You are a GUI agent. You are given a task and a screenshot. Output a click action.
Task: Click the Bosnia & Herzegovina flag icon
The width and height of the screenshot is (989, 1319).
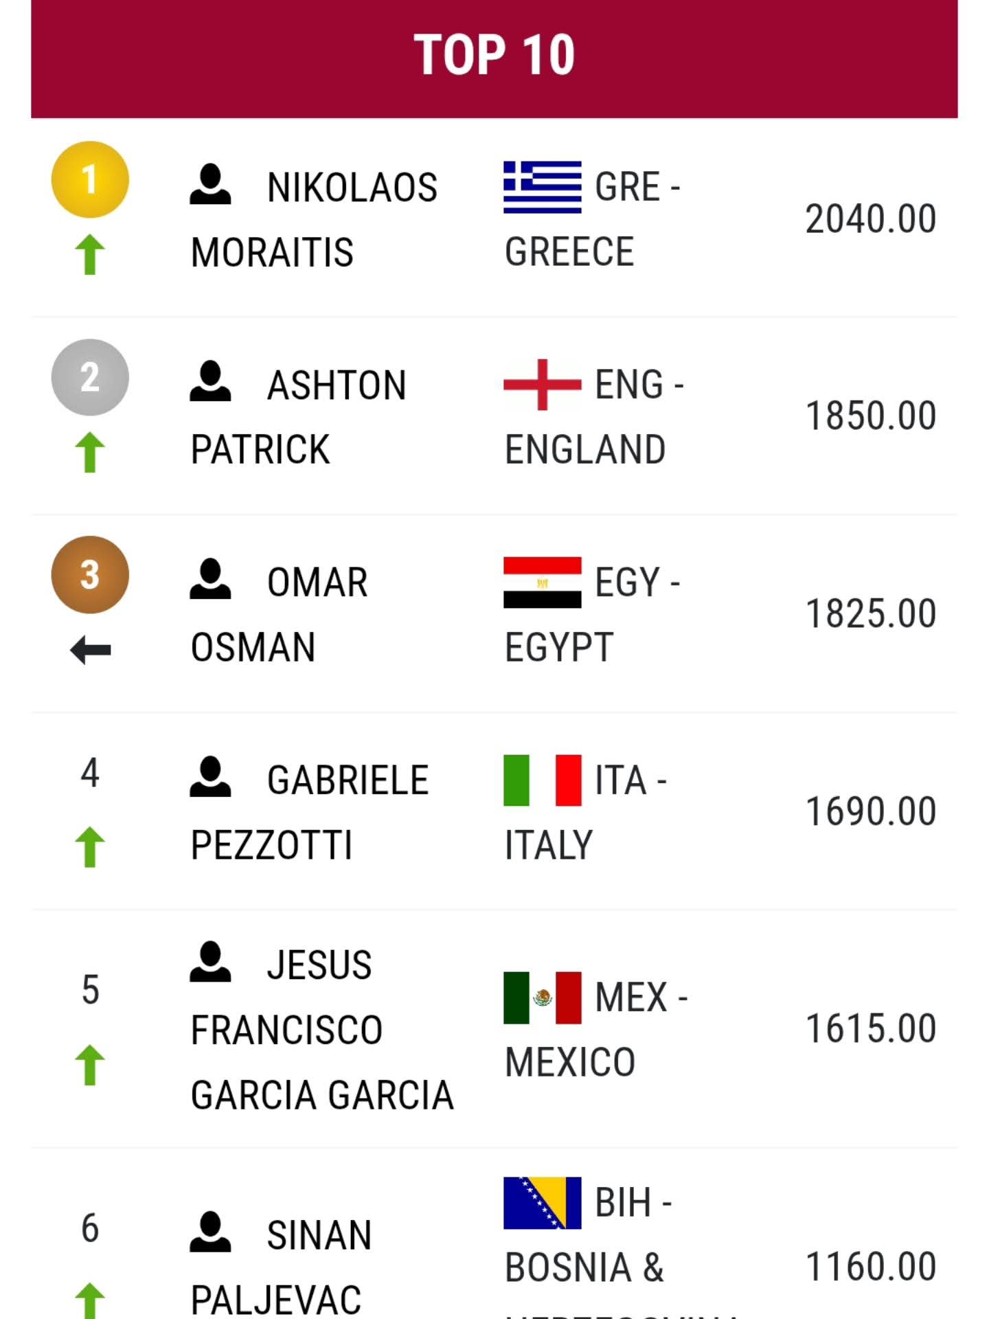click(x=542, y=1203)
